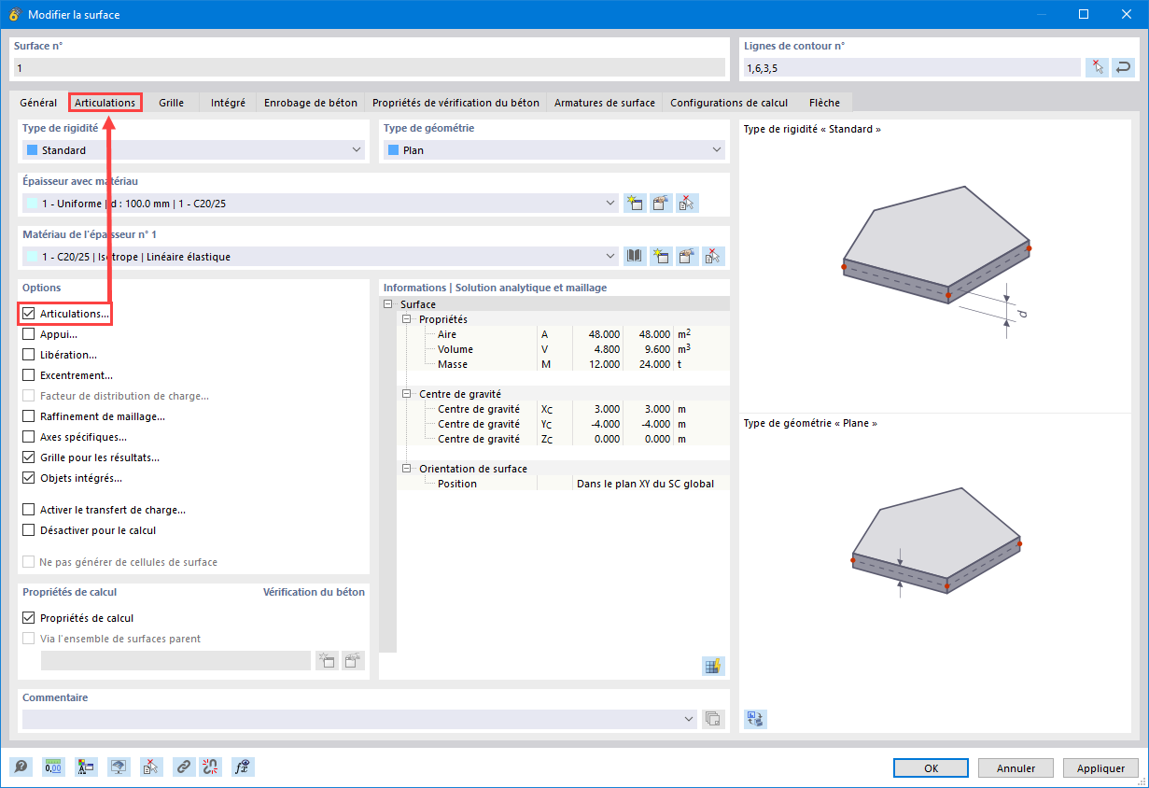Click the Appliquer button
1149x788 pixels.
tap(1100, 768)
